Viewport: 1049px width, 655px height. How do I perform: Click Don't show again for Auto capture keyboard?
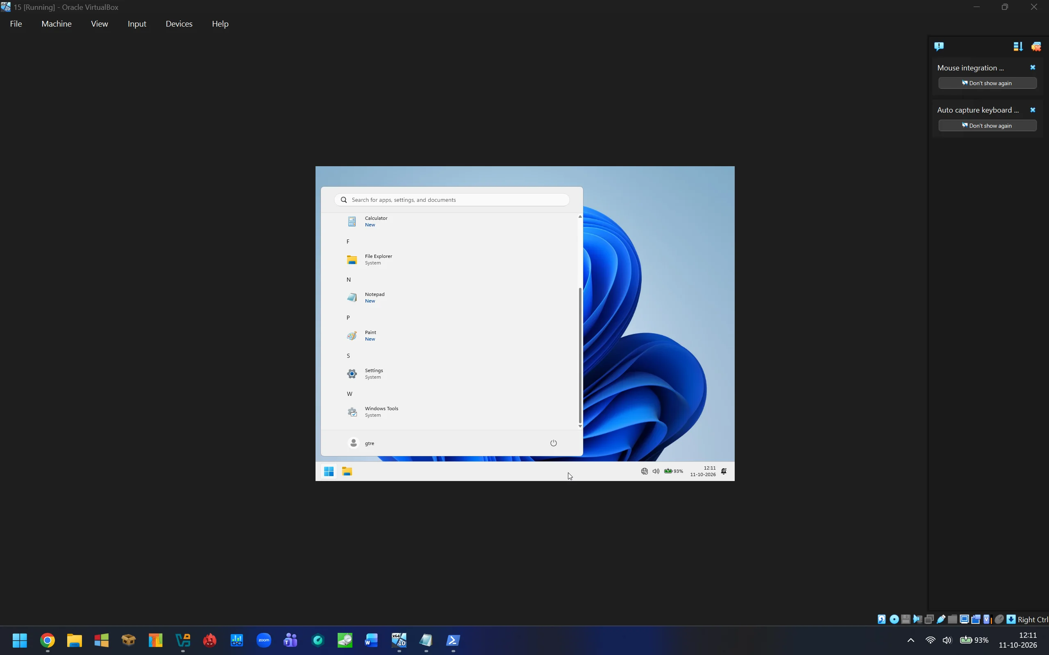(988, 126)
